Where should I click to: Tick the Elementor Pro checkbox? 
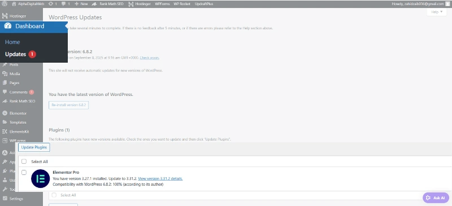tap(24, 172)
